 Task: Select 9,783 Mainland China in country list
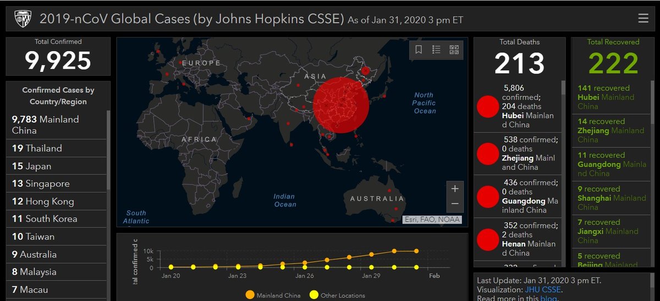tap(56, 125)
